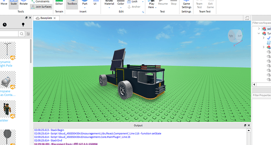Open the Material dropdown arrow

[x=109, y=8]
